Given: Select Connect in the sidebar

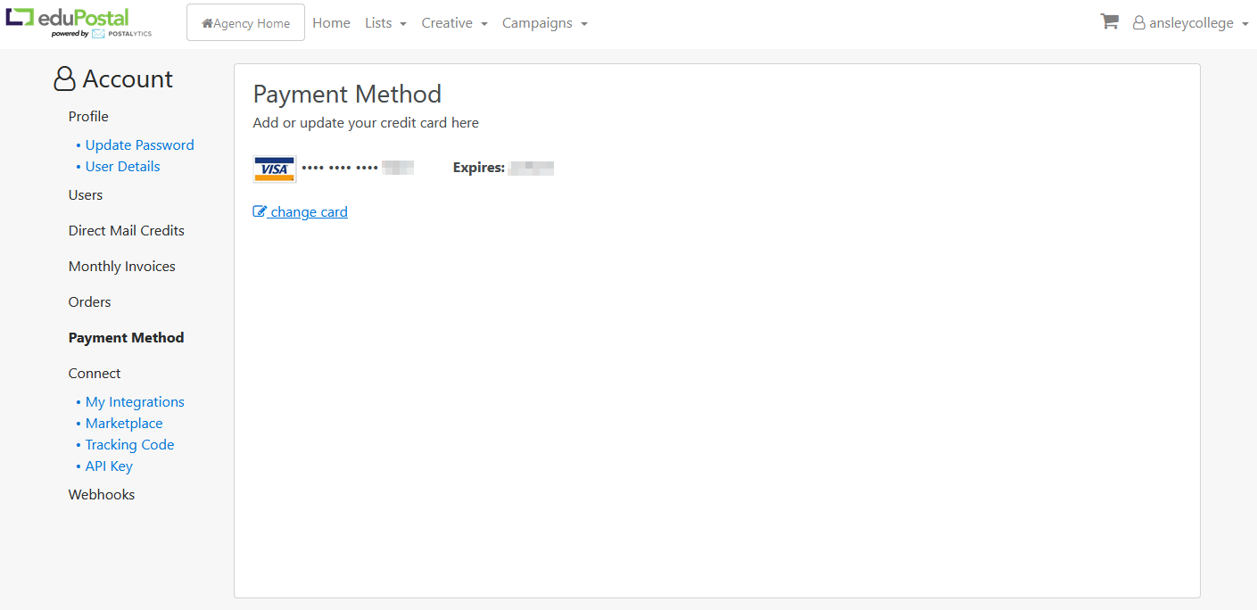Looking at the screenshot, I should (95, 374).
